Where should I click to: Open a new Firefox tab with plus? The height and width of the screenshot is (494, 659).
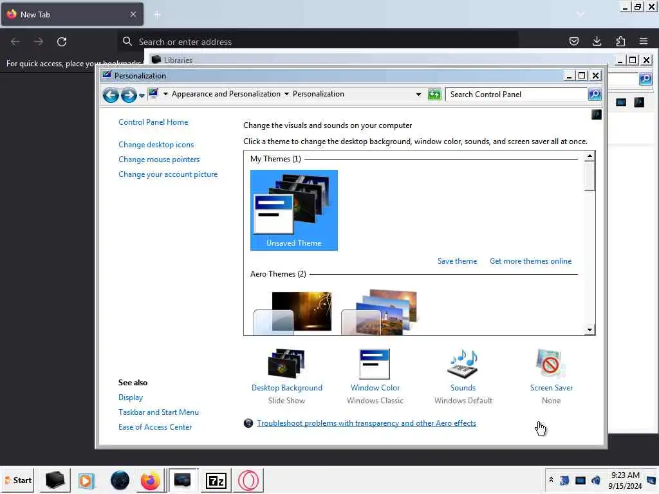click(157, 15)
